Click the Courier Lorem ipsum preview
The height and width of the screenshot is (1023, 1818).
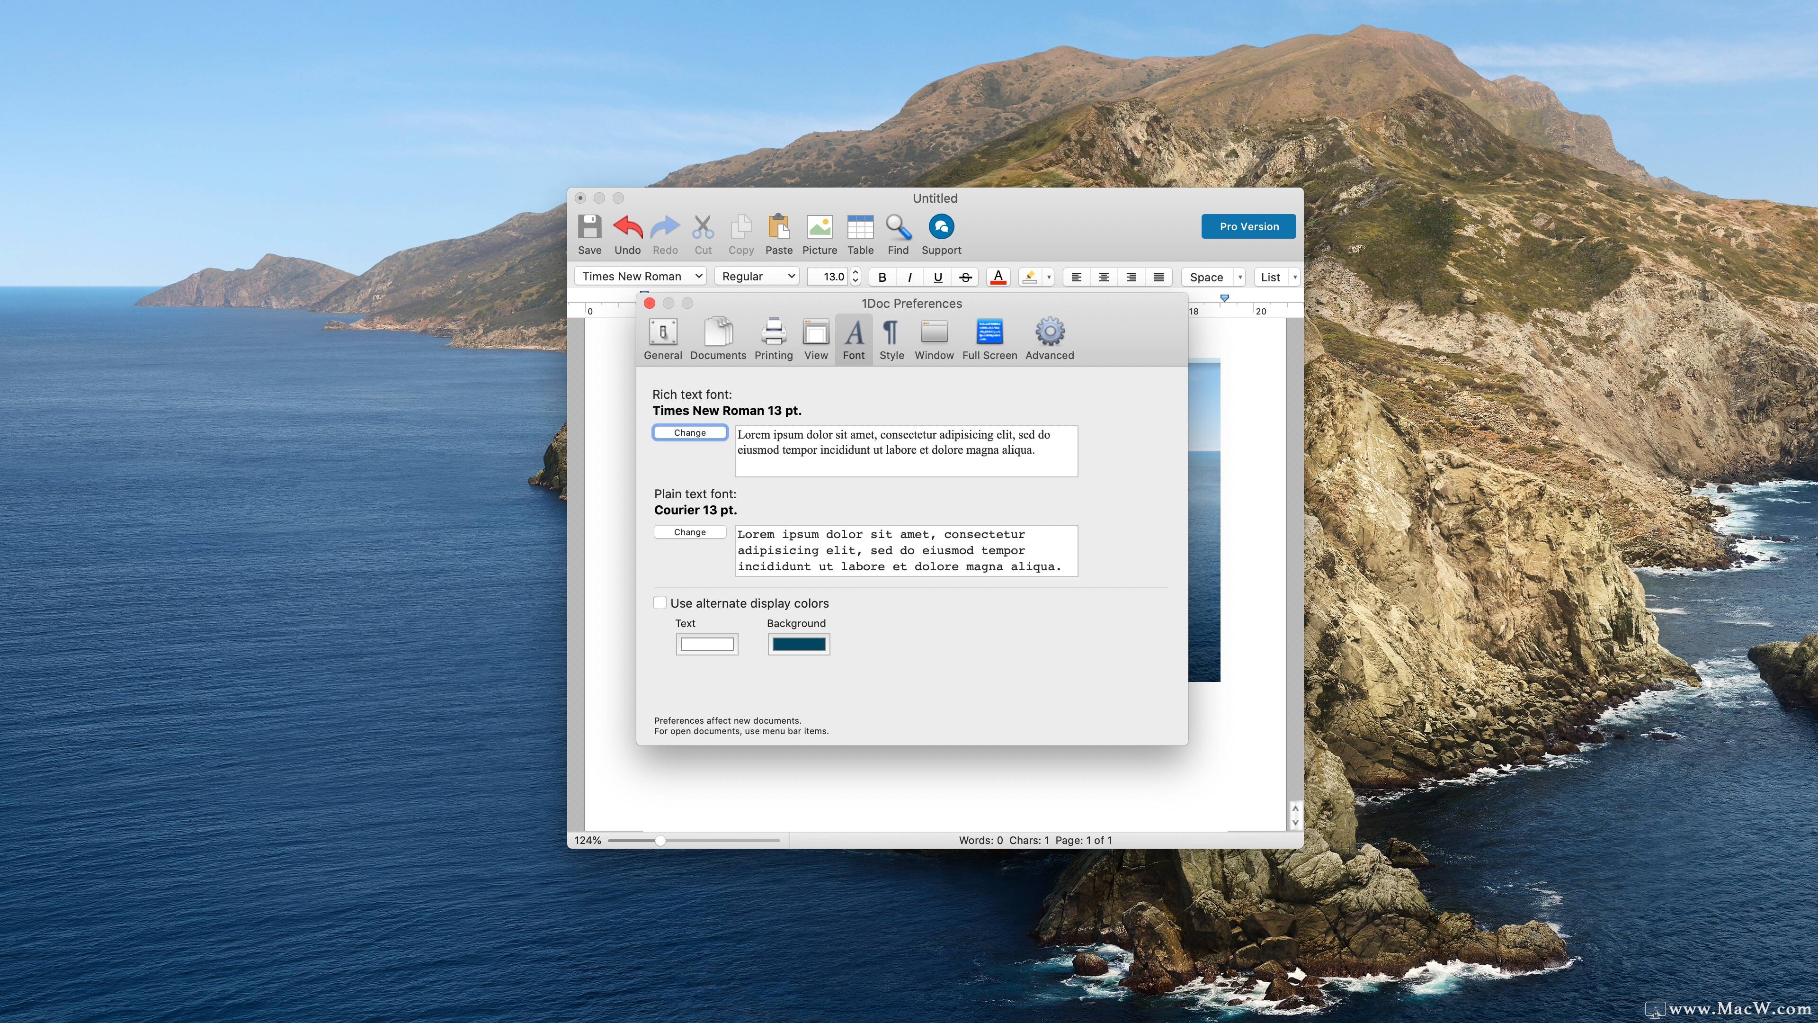(906, 551)
